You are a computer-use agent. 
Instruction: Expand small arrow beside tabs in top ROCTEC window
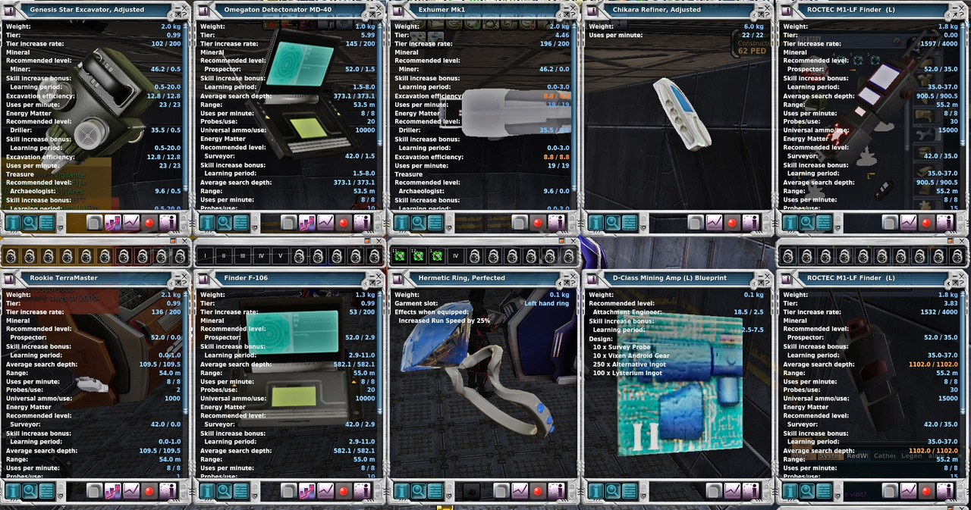point(837,227)
